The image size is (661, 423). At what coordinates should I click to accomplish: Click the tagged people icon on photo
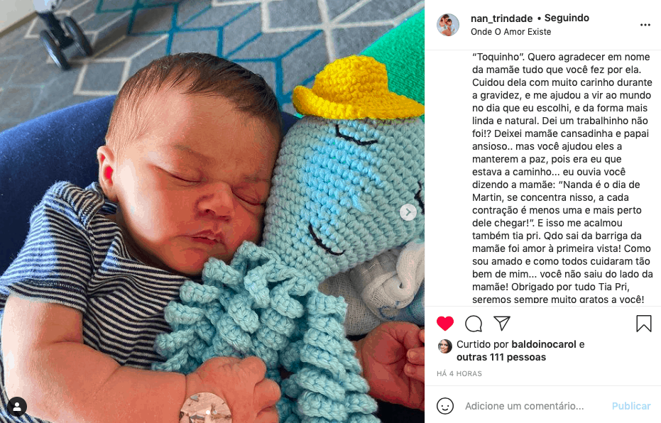[x=17, y=407]
